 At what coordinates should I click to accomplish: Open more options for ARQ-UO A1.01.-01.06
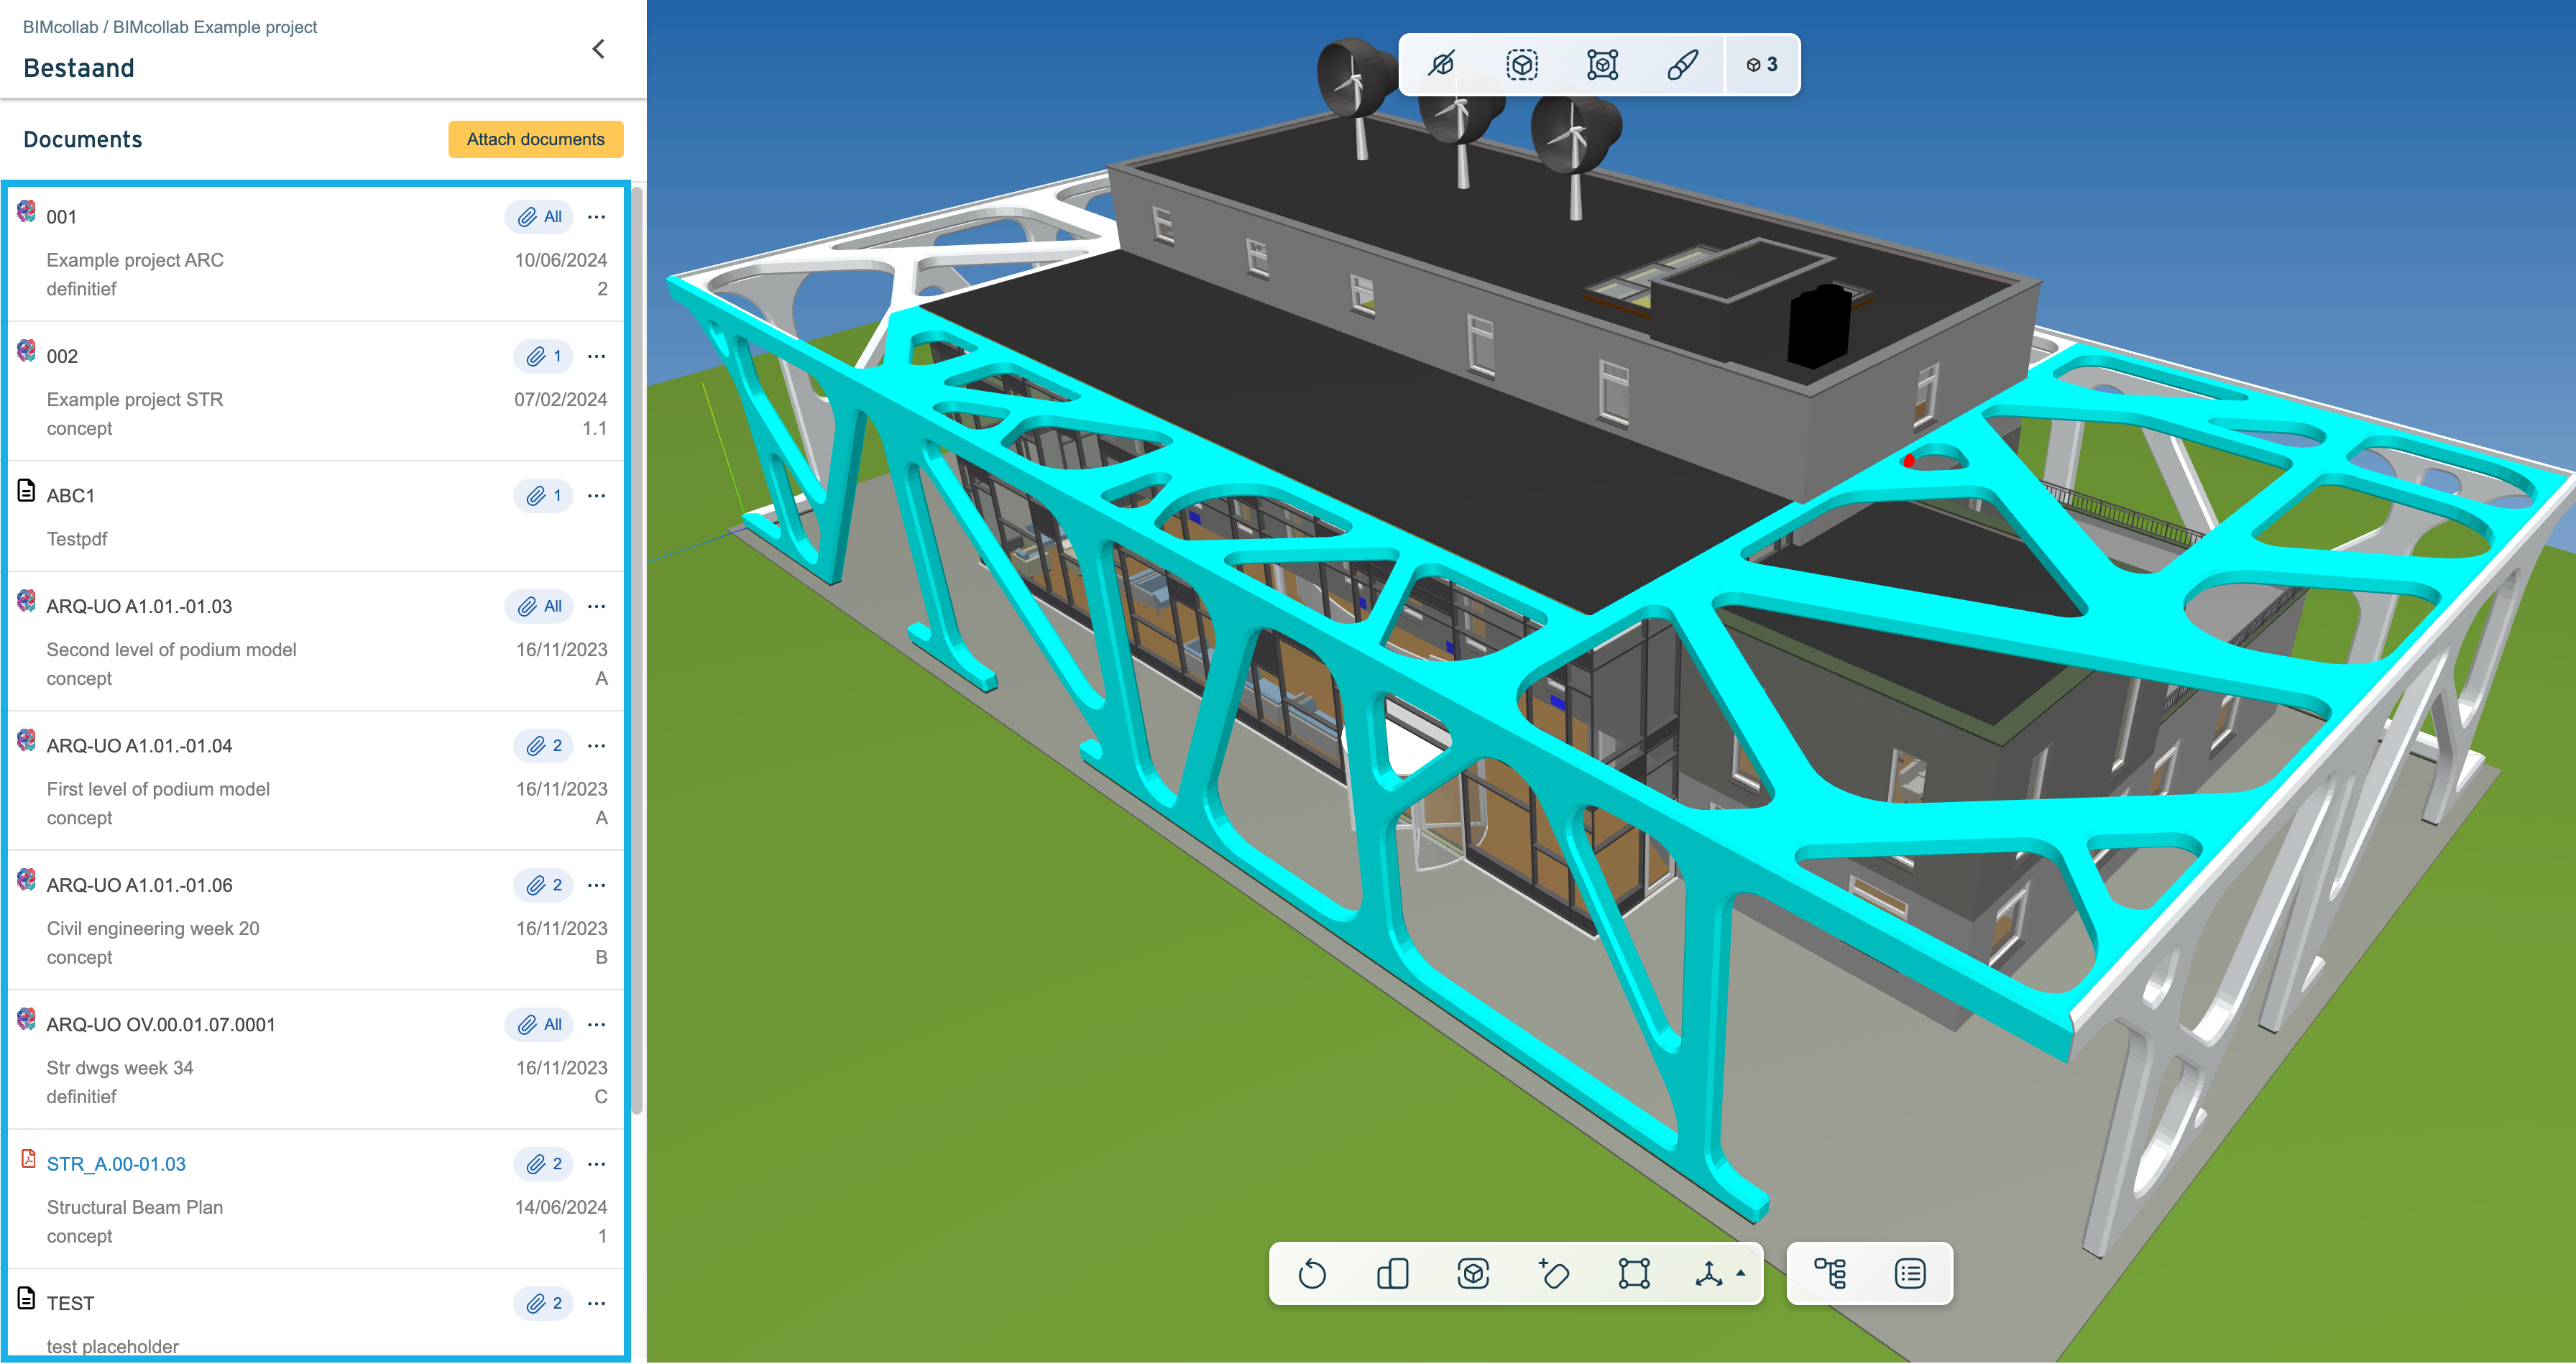pyautogui.click(x=597, y=885)
